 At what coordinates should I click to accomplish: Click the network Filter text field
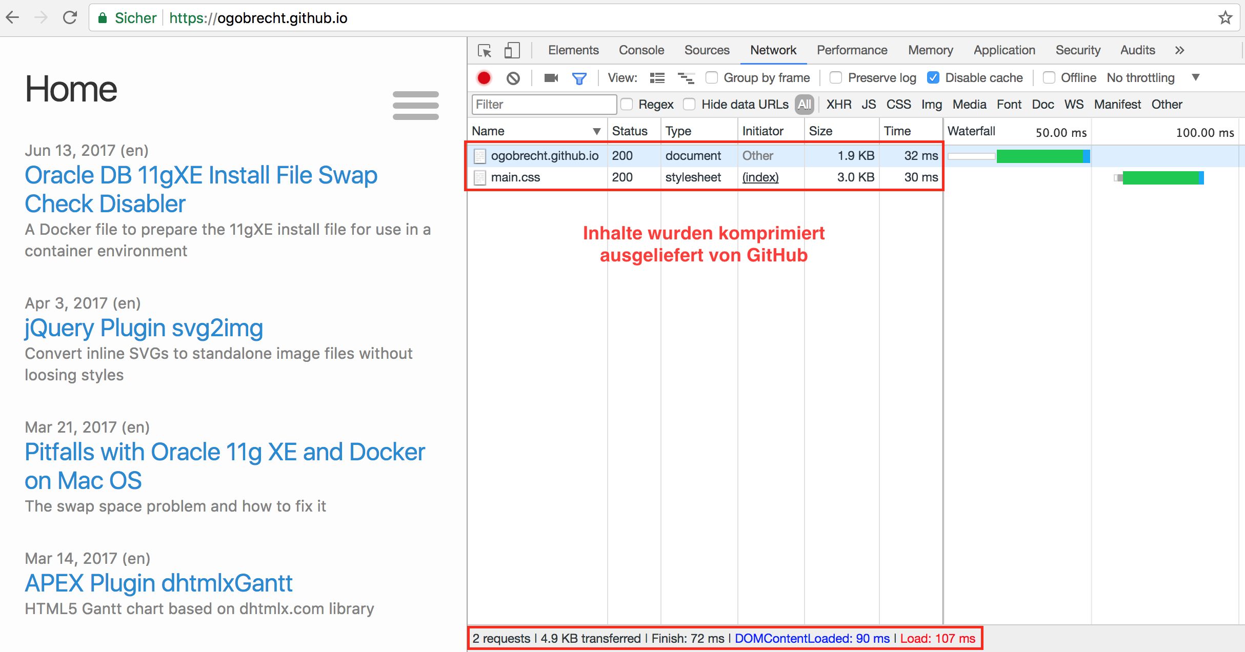tap(544, 105)
